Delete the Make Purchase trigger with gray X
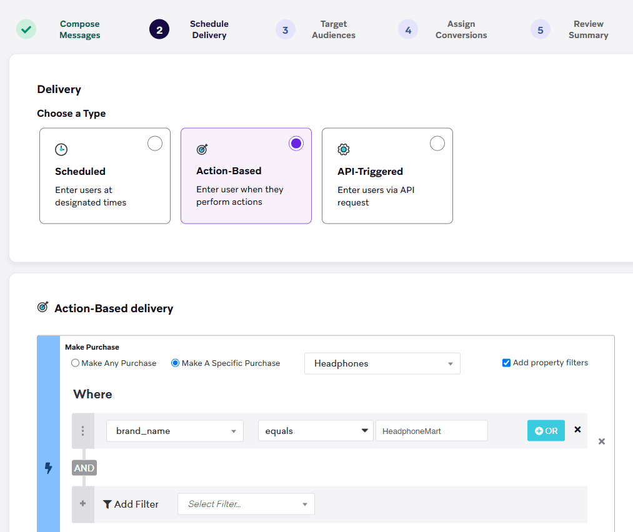The height and width of the screenshot is (532, 633). tap(602, 441)
